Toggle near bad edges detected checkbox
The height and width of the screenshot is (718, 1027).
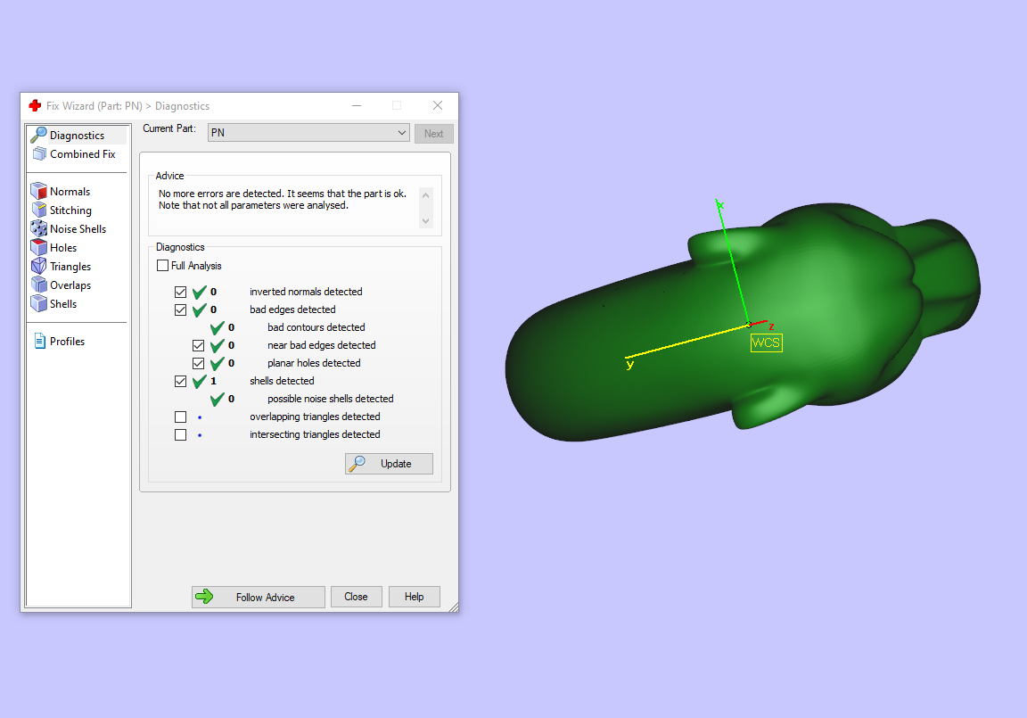point(199,345)
